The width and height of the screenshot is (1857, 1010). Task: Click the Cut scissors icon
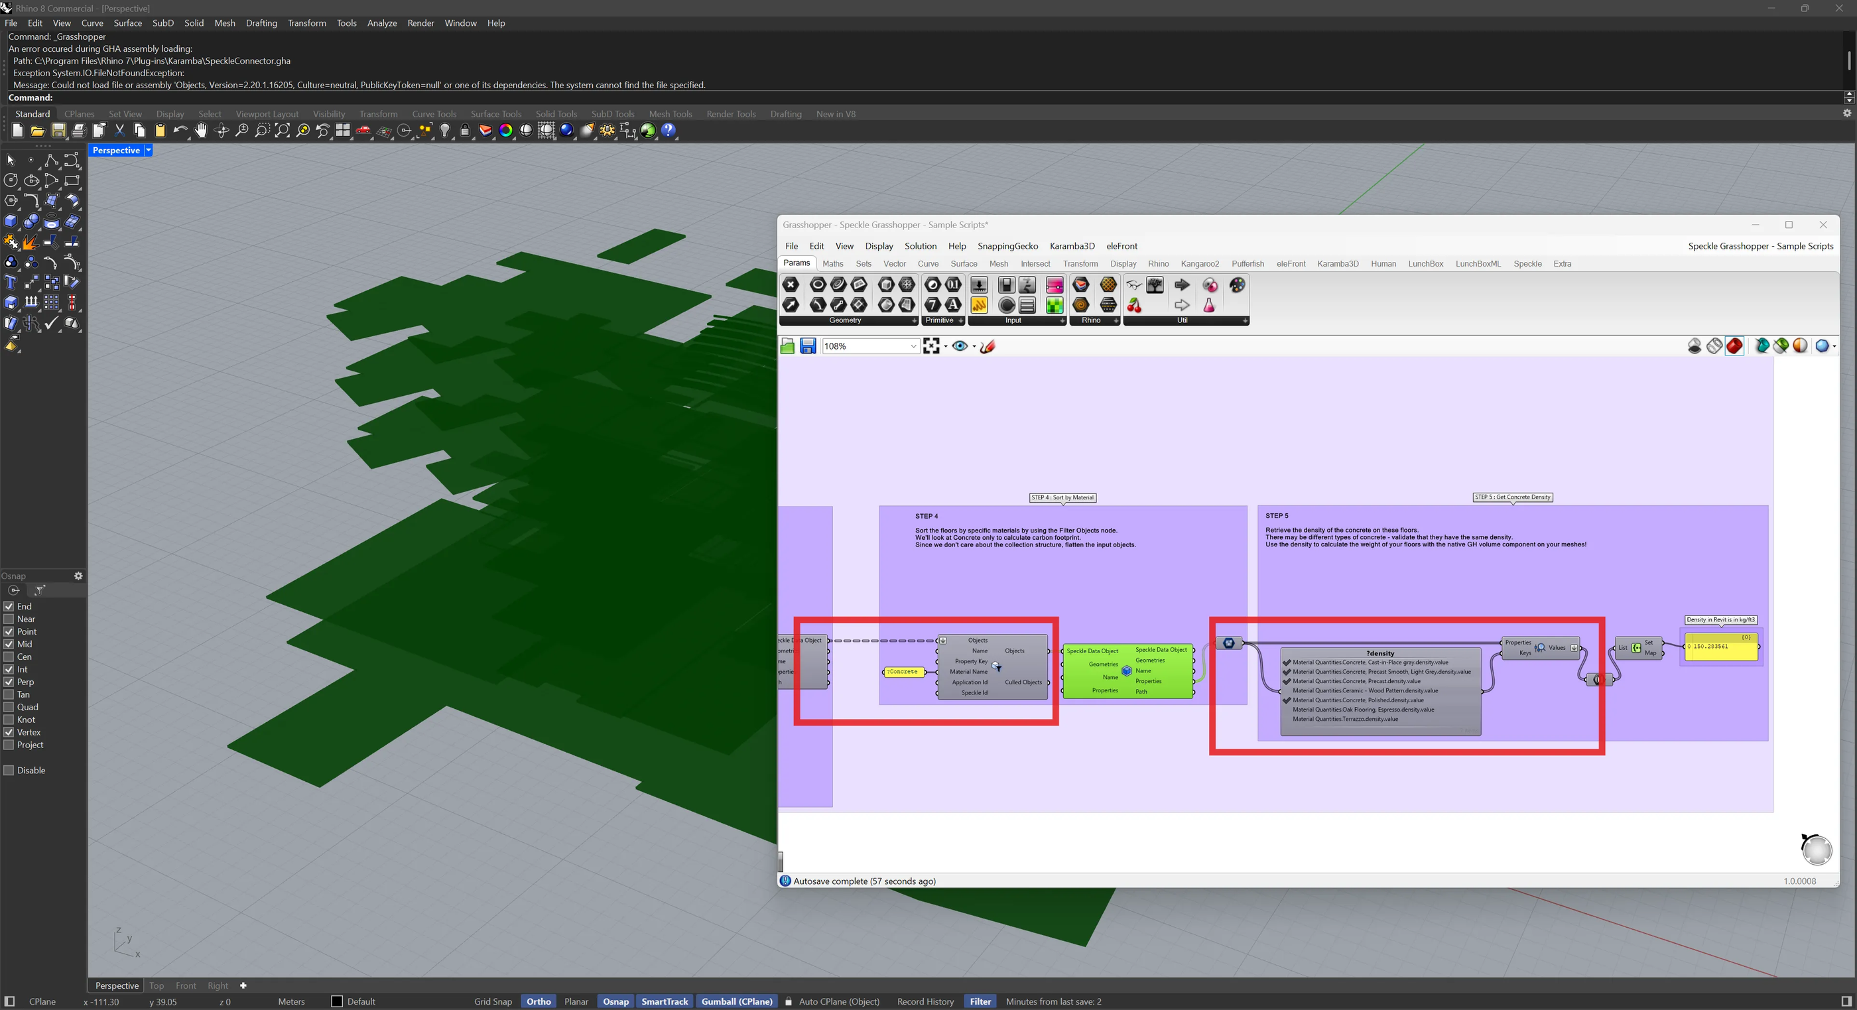click(x=119, y=131)
